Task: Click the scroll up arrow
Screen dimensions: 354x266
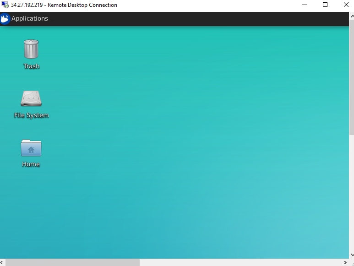Action: [352, 16]
